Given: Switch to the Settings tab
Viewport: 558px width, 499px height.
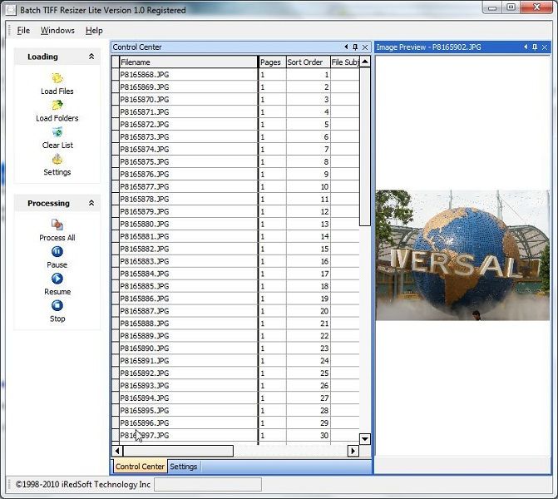Looking at the screenshot, I should coord(184,467).
